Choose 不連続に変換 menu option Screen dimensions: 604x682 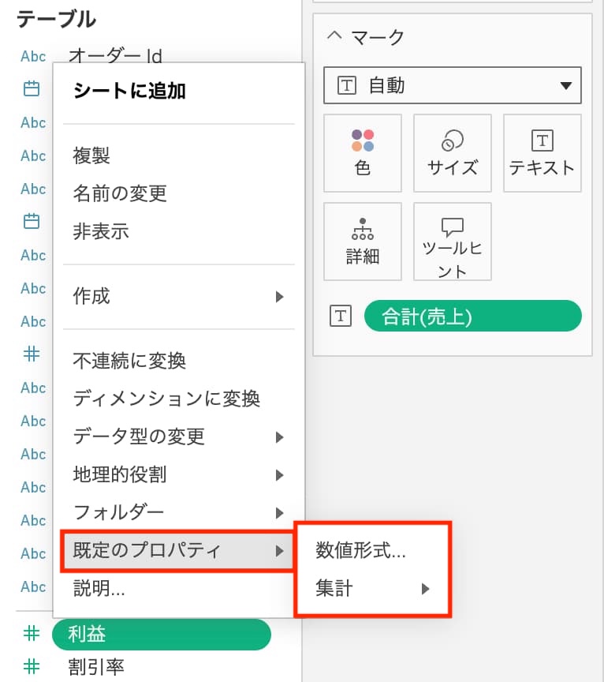point(129,361)
